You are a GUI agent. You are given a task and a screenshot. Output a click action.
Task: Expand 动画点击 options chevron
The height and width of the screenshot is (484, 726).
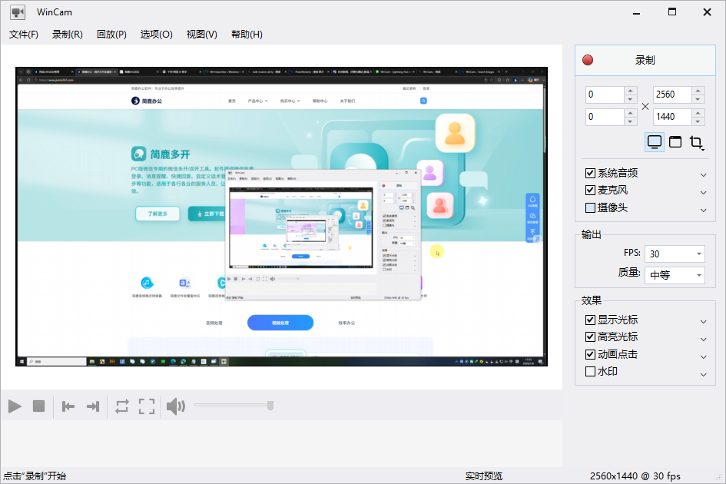tap(703, 356)
